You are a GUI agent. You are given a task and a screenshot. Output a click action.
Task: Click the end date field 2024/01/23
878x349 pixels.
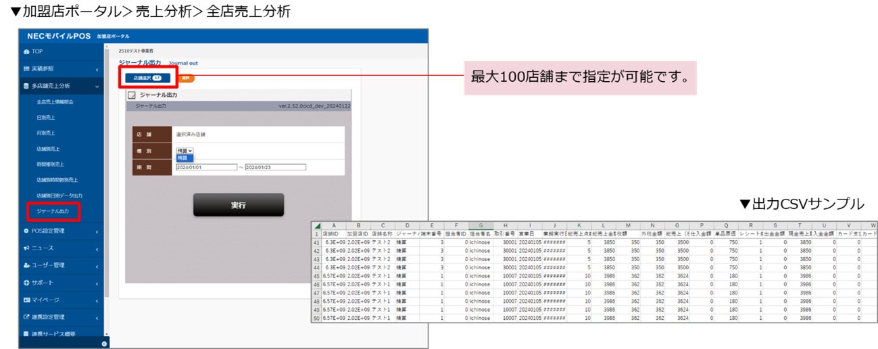[x=276, y=167]
